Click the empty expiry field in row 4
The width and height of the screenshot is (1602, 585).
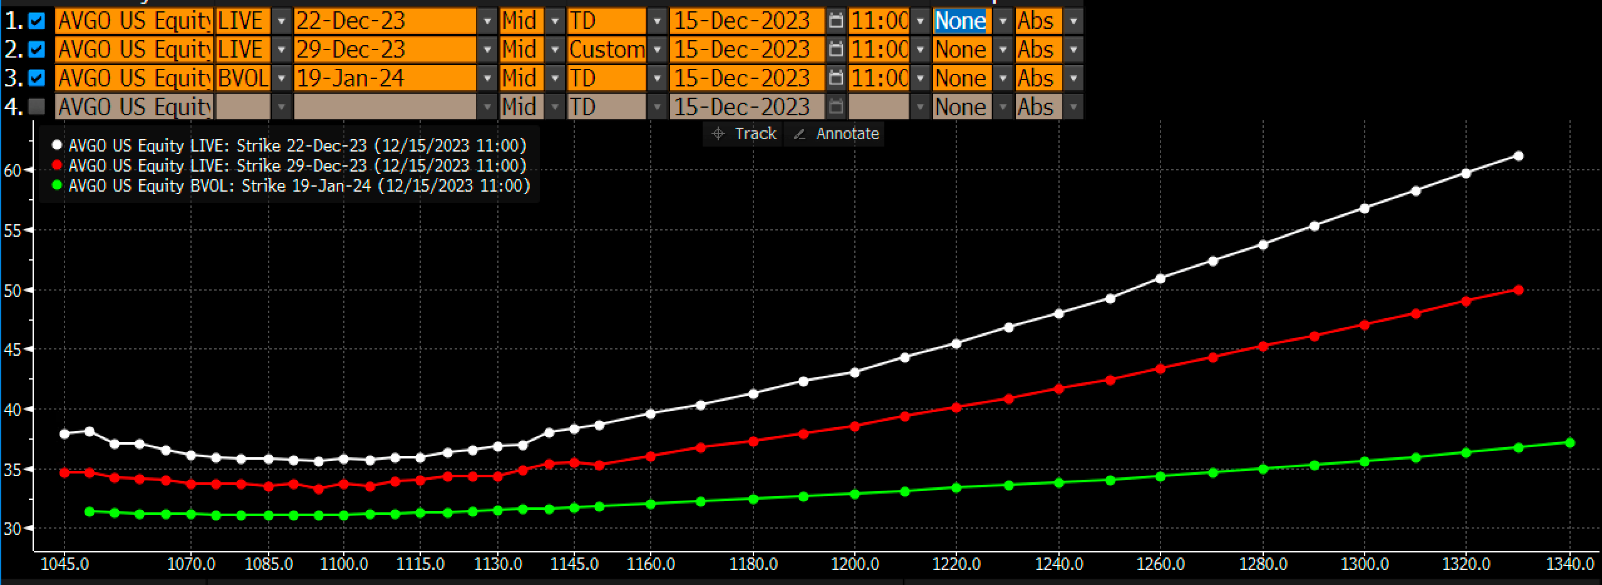pos(385,107)
